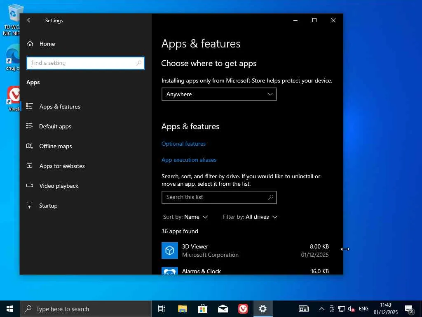Click the Home house icon
422x317 pixels.
click(x=30, y=44)
